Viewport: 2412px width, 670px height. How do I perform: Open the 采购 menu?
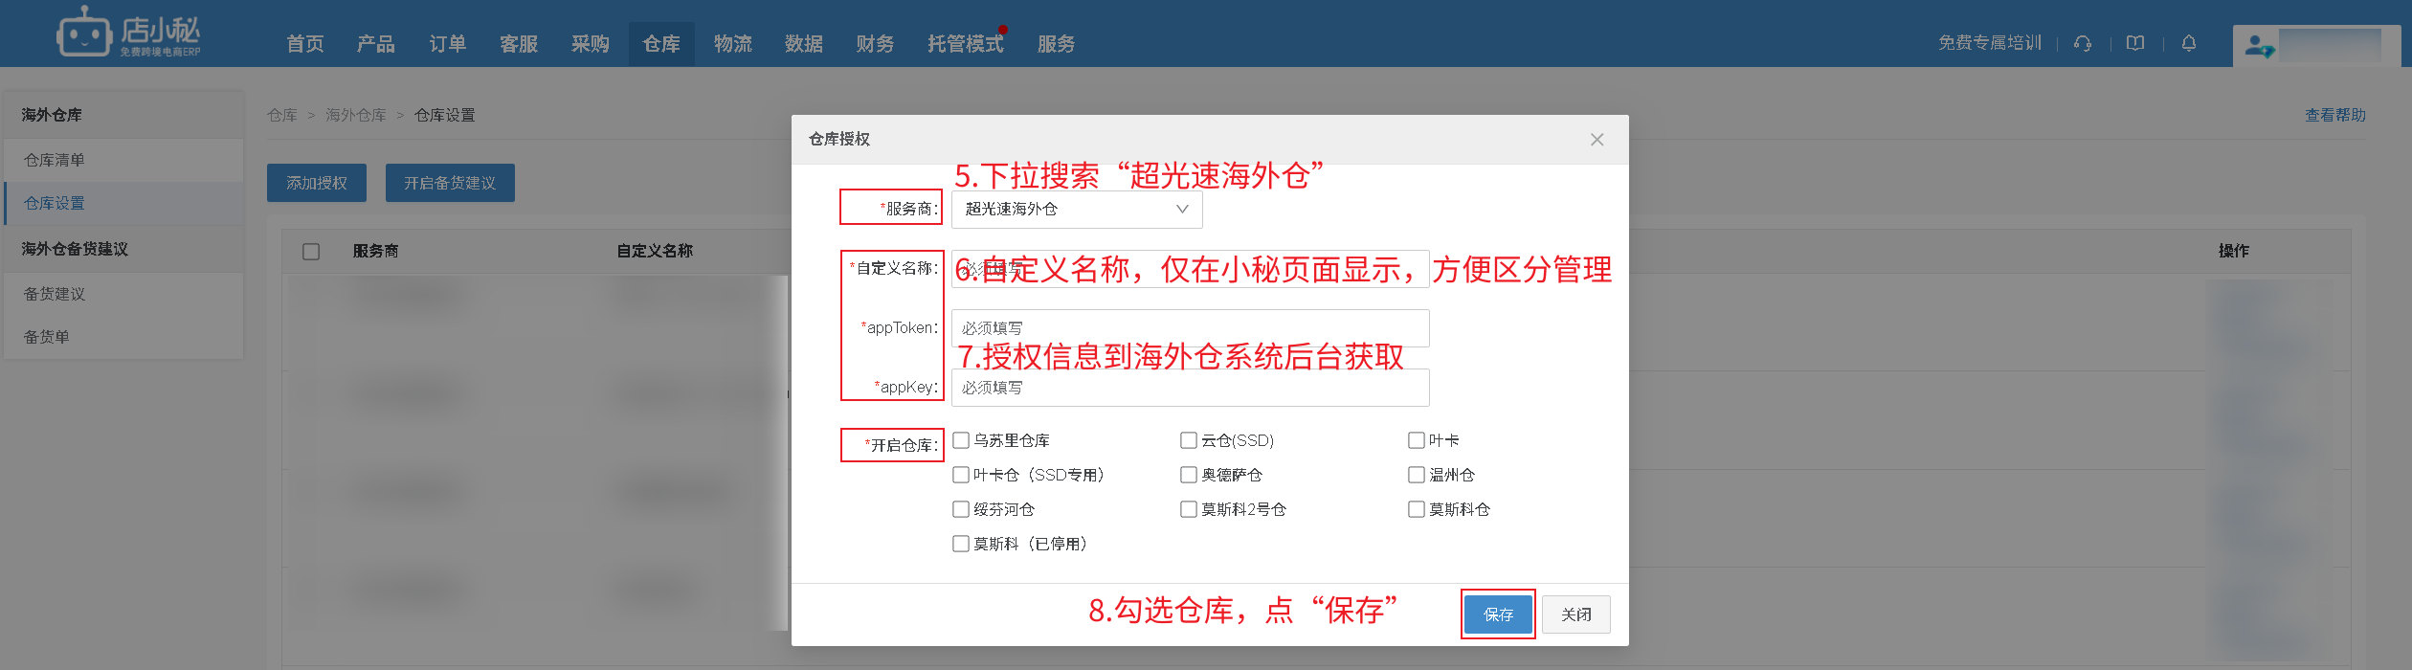point(591,44)
